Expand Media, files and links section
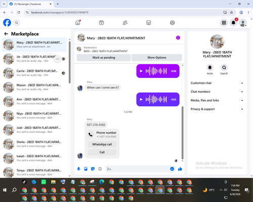Screen dimensions: 253x202 217,100
